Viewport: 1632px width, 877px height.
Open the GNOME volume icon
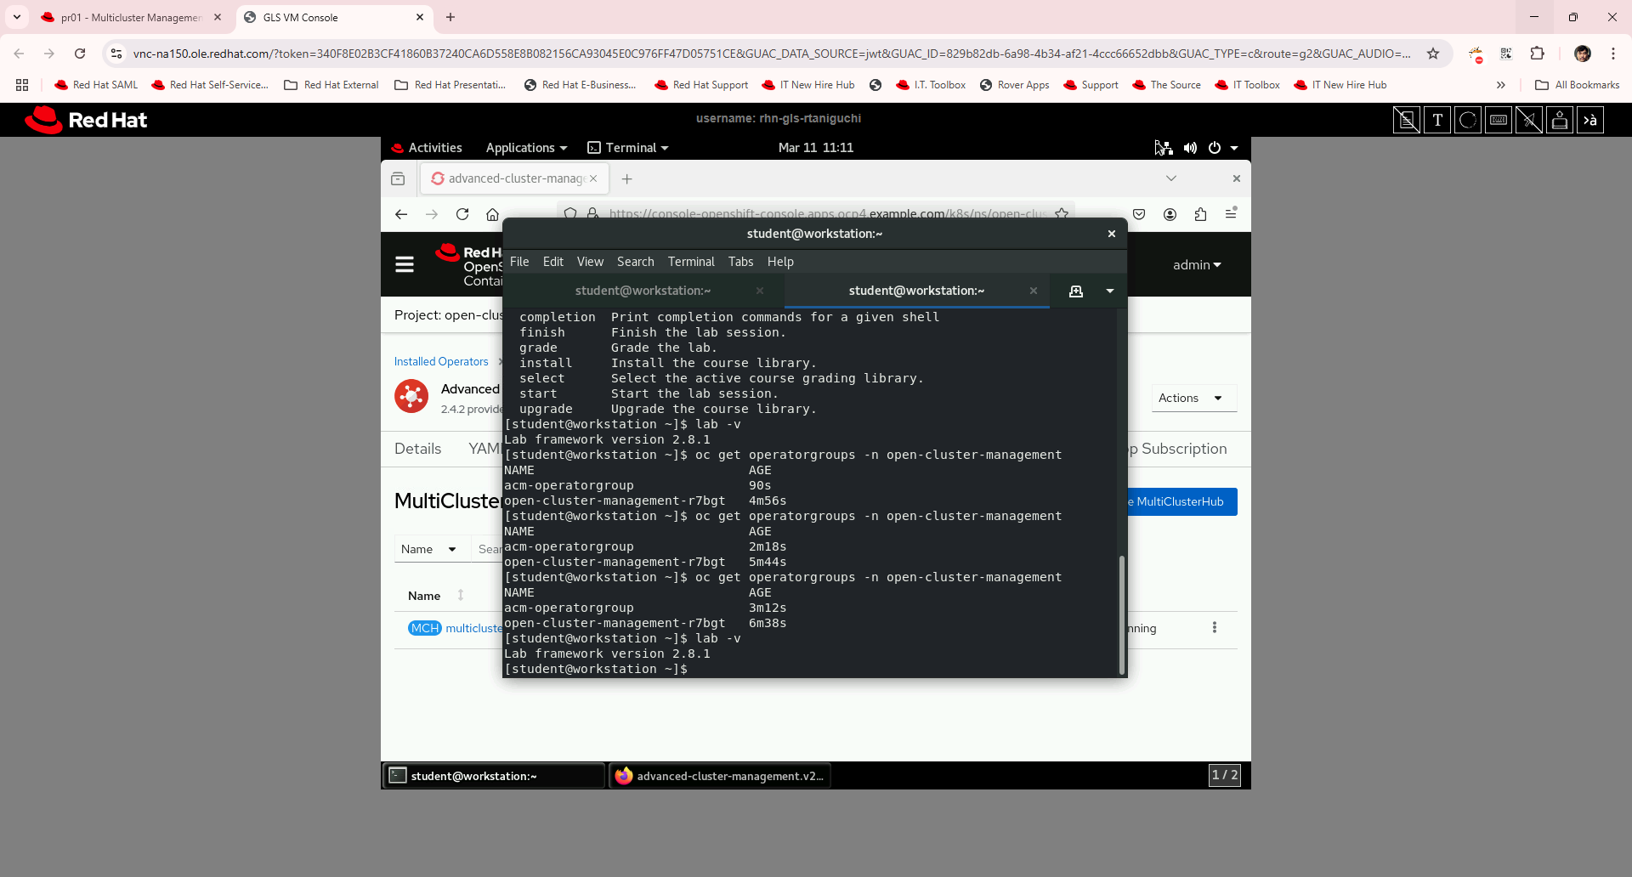(1190, 148)
